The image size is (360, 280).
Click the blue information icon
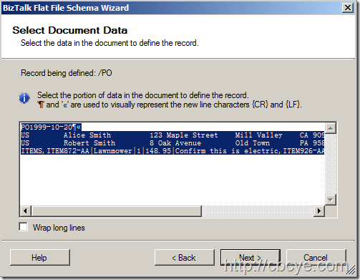(24, 98)
